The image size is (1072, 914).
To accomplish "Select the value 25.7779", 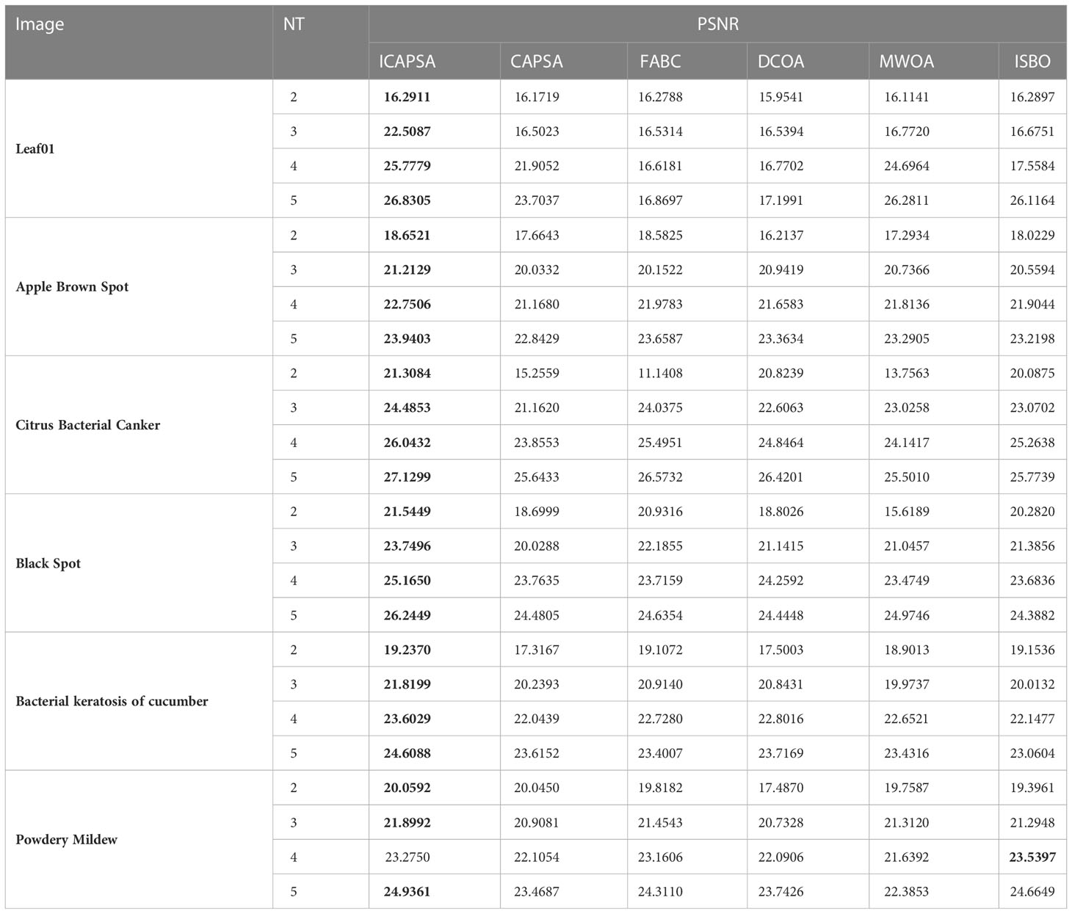I will (407, 166).
